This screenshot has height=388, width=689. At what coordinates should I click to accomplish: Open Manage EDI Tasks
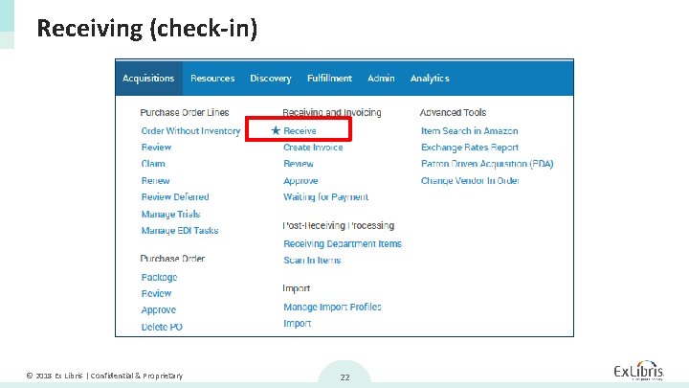click(x=180, y=231)
